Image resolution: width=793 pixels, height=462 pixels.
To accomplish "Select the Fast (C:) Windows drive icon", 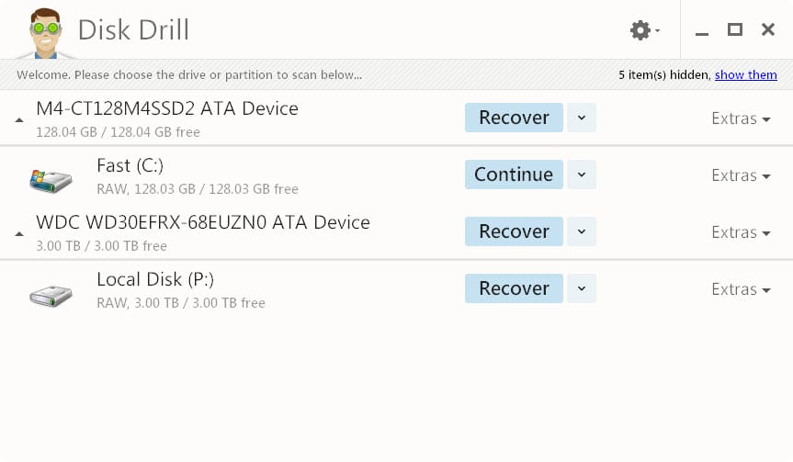I will tap(51, 181).
